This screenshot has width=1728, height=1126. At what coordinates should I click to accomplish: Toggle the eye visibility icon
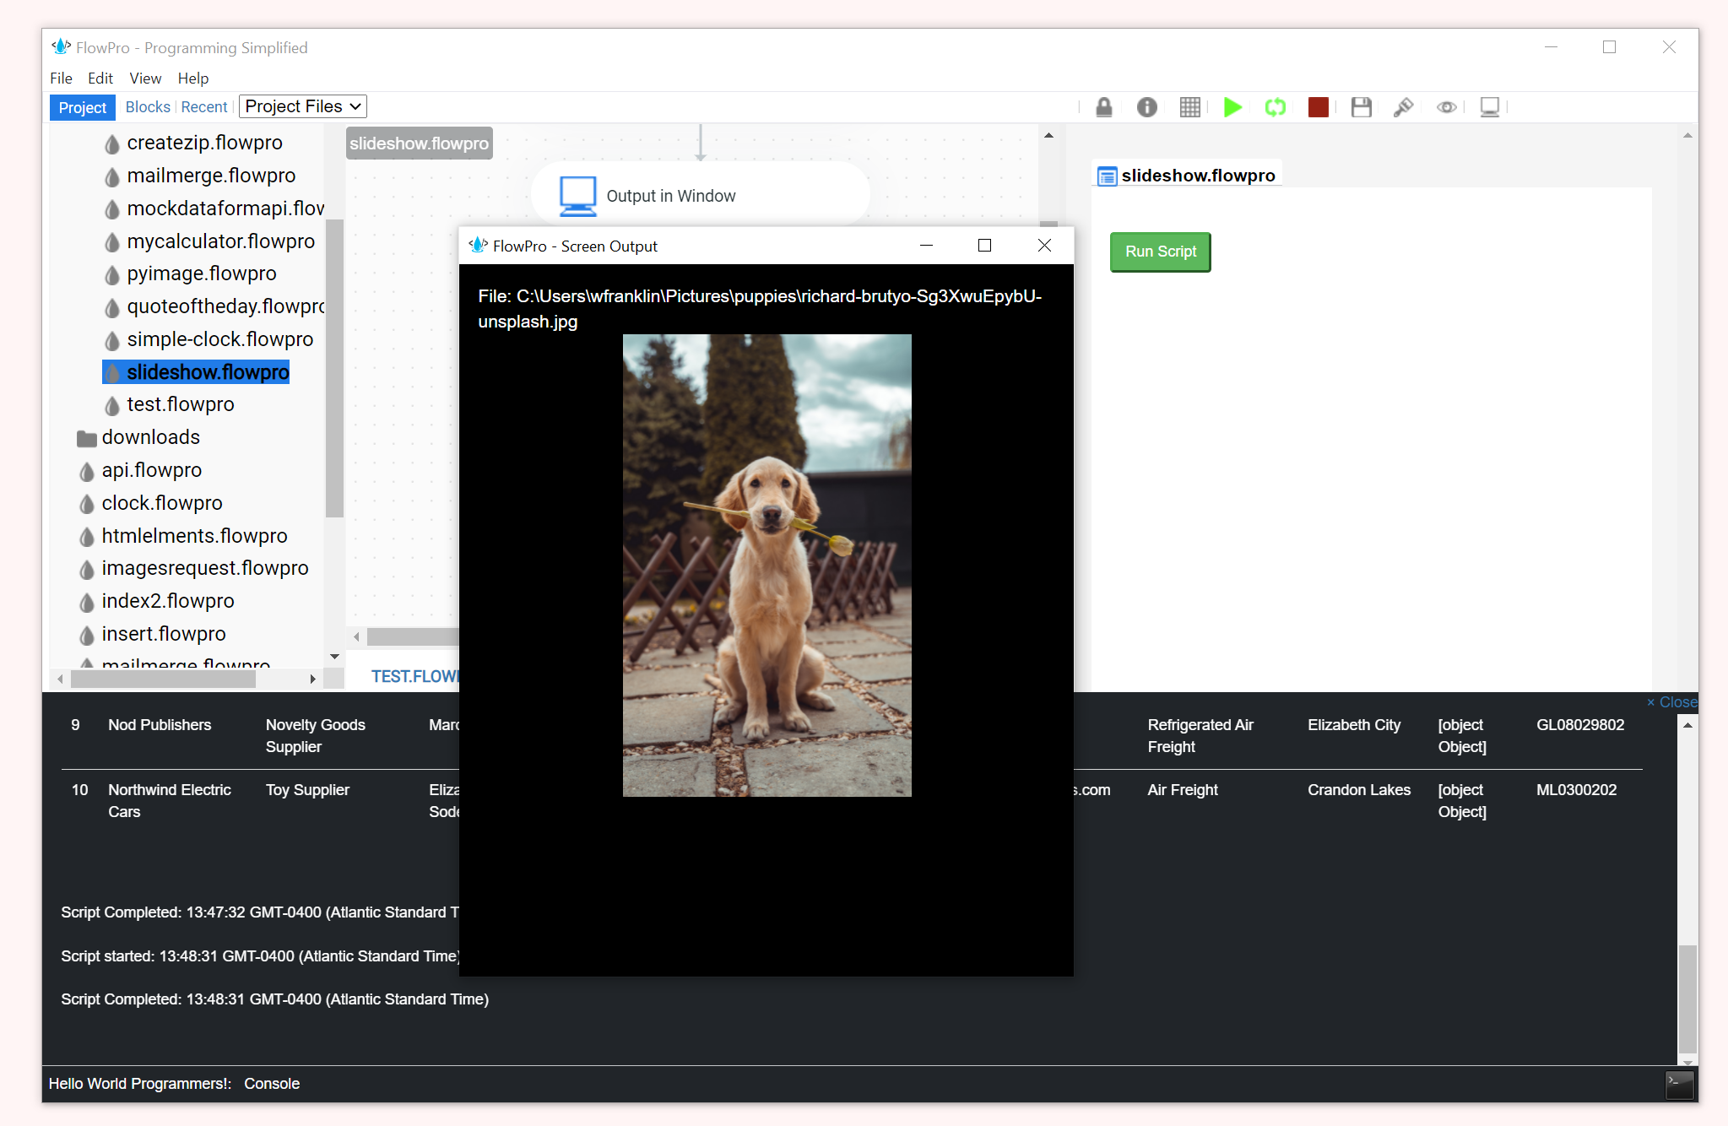pos(1447,107)
